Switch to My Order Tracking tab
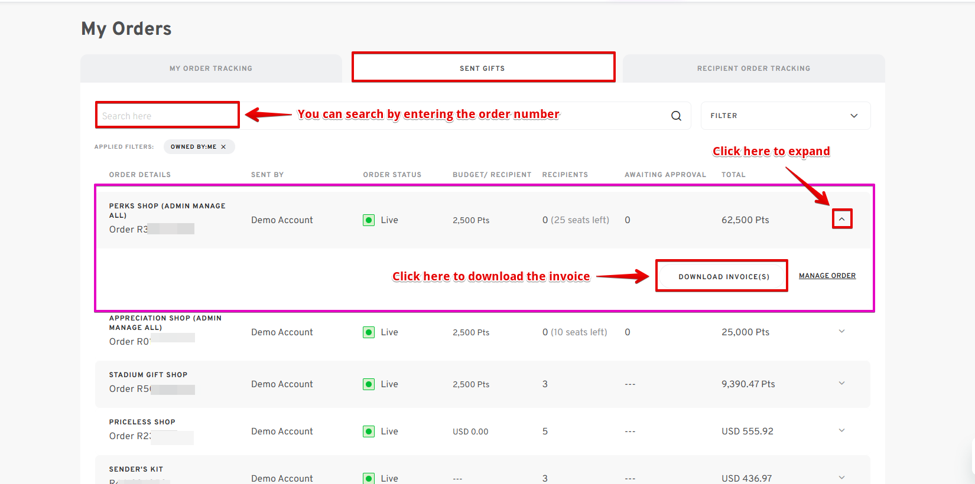The width and height of the screenshot is (975, 484). tap(211, 68)
